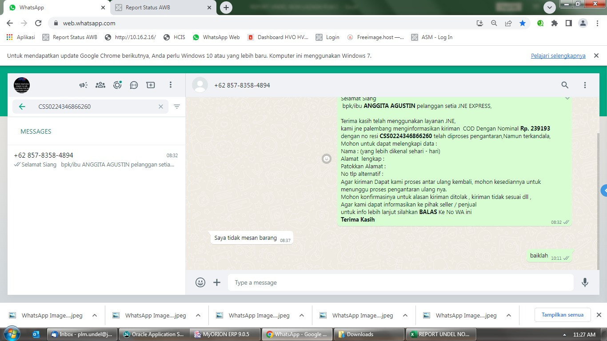Screen dimensions: 607x341
Task: Reload the WhatsApp page
Action: point(38,23)
